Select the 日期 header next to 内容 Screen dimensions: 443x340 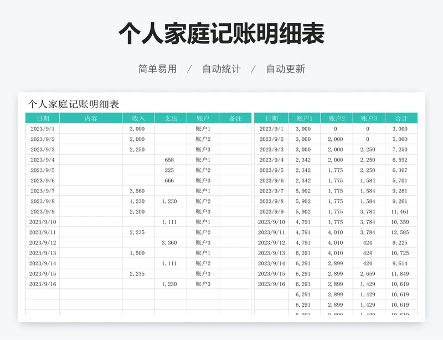click(43, 118)
